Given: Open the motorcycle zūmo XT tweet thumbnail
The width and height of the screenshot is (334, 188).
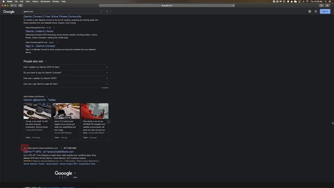Looking at the screenshot, I should [66, 111].
